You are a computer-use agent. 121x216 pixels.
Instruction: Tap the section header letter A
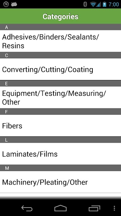click(6, 27)
